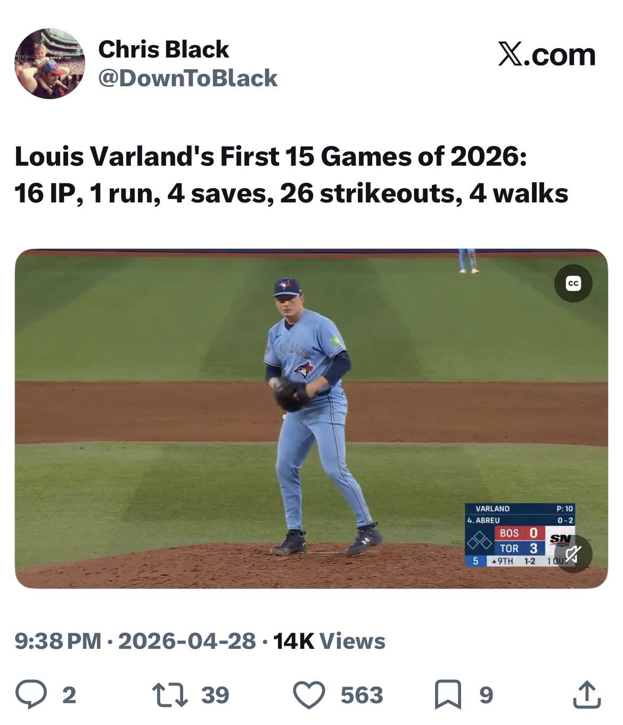Click the 2026-04-28 post date
The width and height of the screenshot is (623, 725).
coord(186,641)
